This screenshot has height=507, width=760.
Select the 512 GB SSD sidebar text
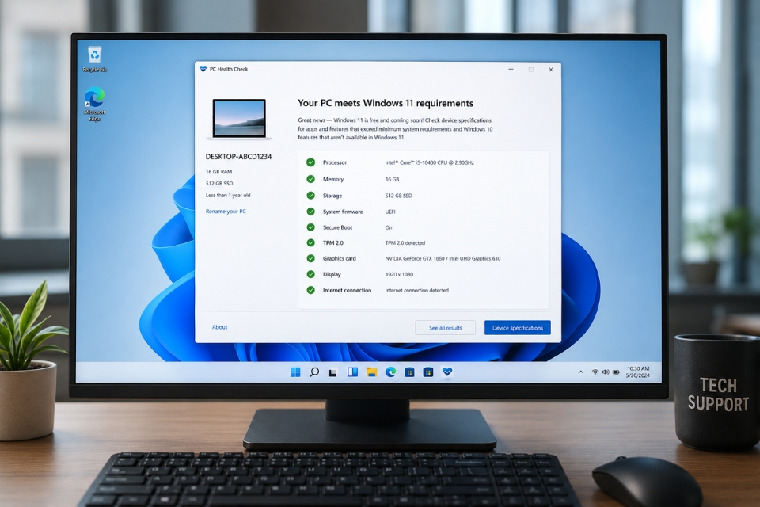coord(219,184)
